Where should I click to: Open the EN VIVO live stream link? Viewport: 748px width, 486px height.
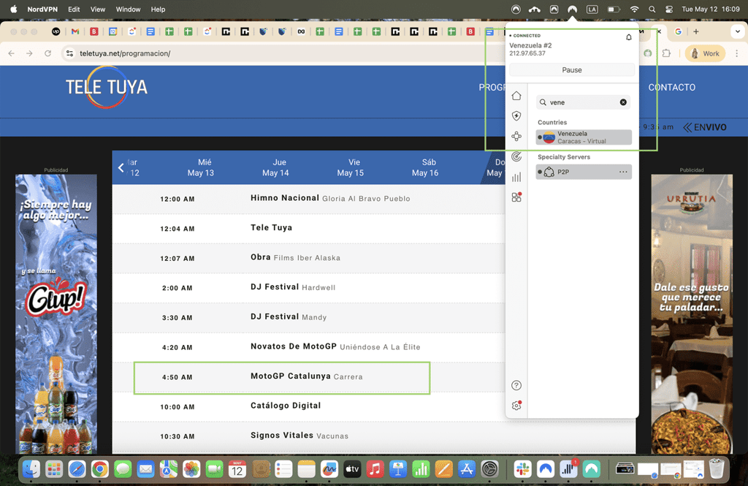705,127
